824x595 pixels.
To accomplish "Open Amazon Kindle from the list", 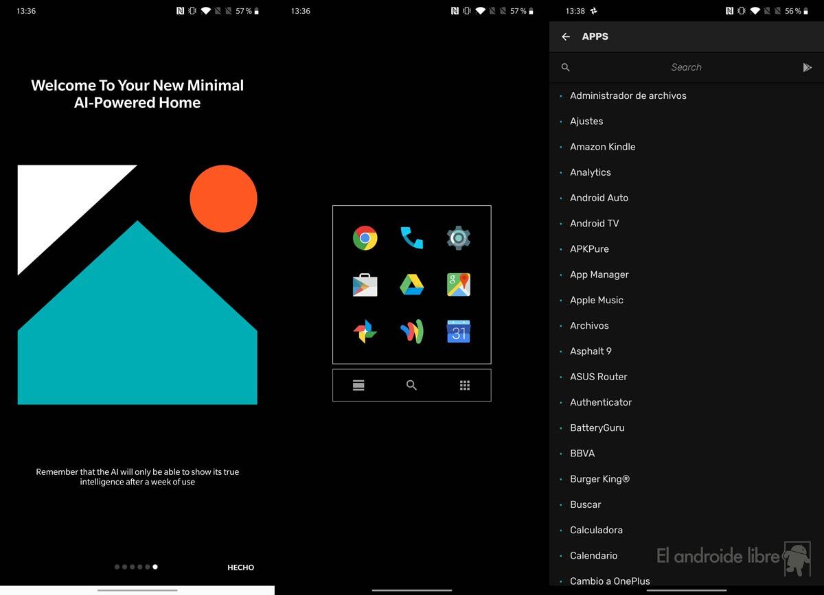I will pyautogui.click(x=602, y=147).
